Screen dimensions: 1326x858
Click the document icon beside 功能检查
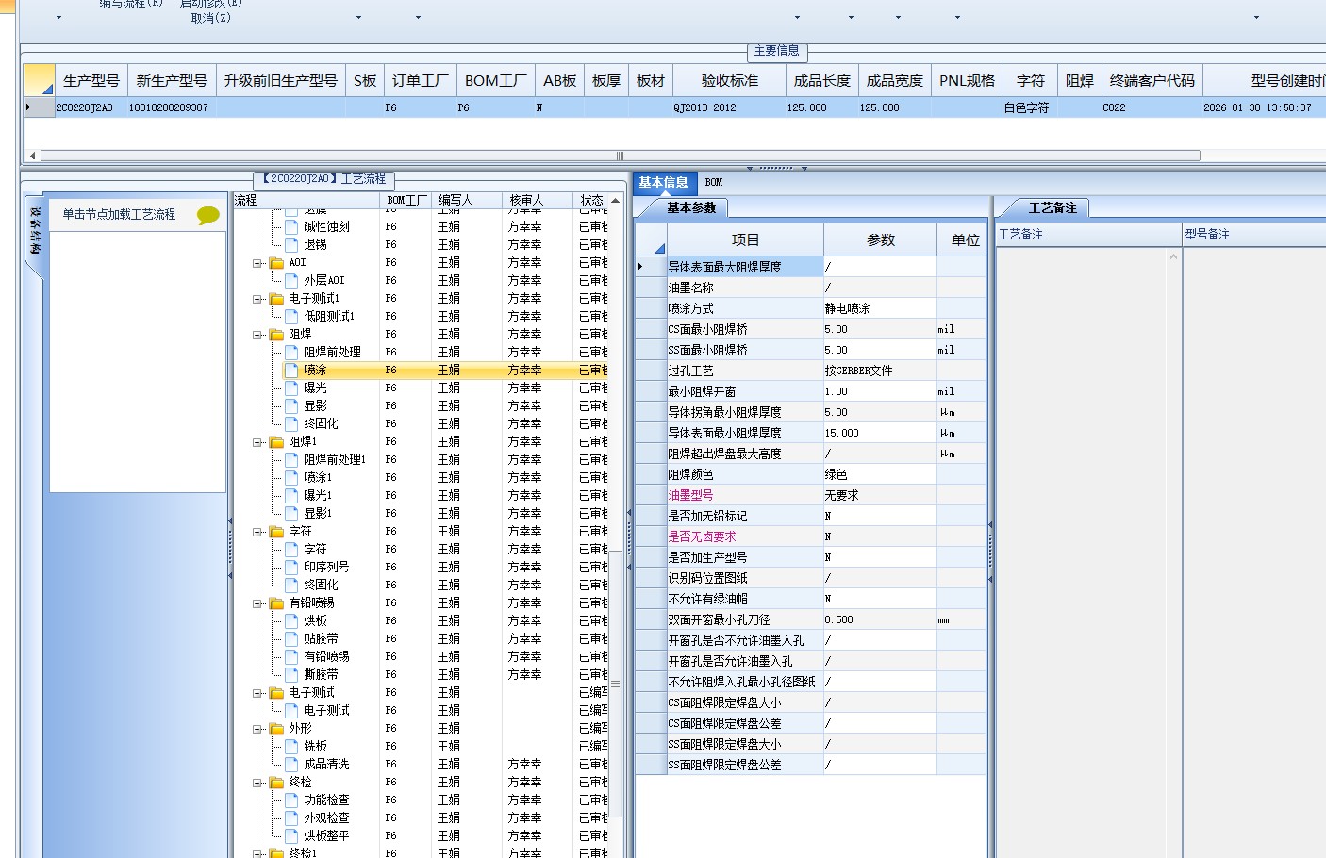coord(291,800)
